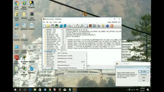Screen dimensions: 164x92
Task: Click the Paste clipboard toolbar icon
Action: coord(77,26)
